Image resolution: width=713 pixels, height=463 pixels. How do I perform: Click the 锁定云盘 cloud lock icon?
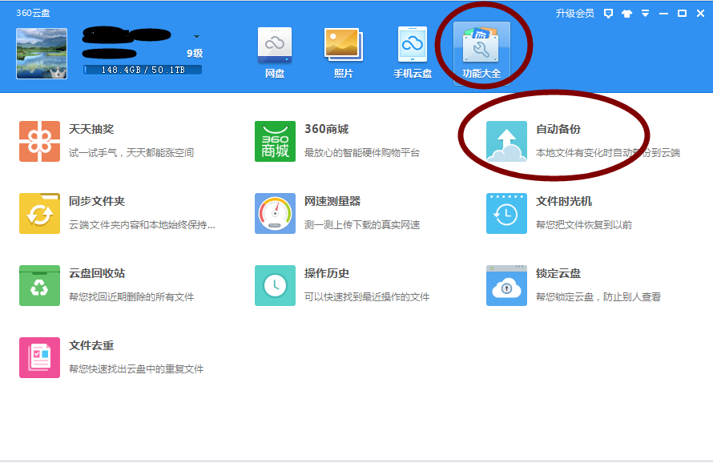(x=506, y=286)
